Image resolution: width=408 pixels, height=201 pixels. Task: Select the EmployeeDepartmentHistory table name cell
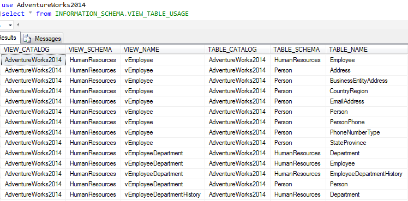[x=367, y=174]
